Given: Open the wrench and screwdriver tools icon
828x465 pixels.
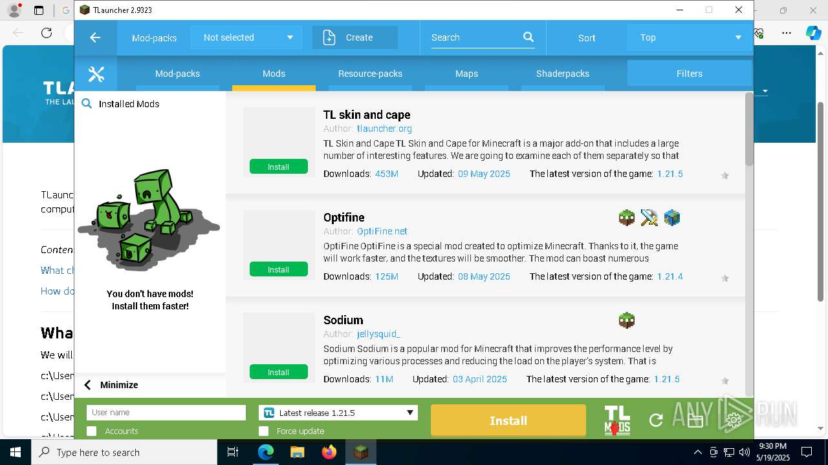Looking at the screenshot, I should (x=96, y=74).
